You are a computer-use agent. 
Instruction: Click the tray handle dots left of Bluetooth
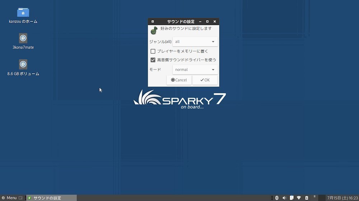coord(272,198)
